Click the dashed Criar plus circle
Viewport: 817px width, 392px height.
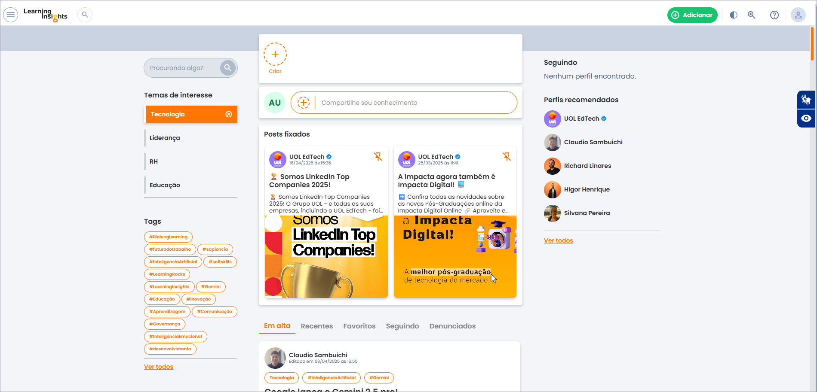(275, 54)
